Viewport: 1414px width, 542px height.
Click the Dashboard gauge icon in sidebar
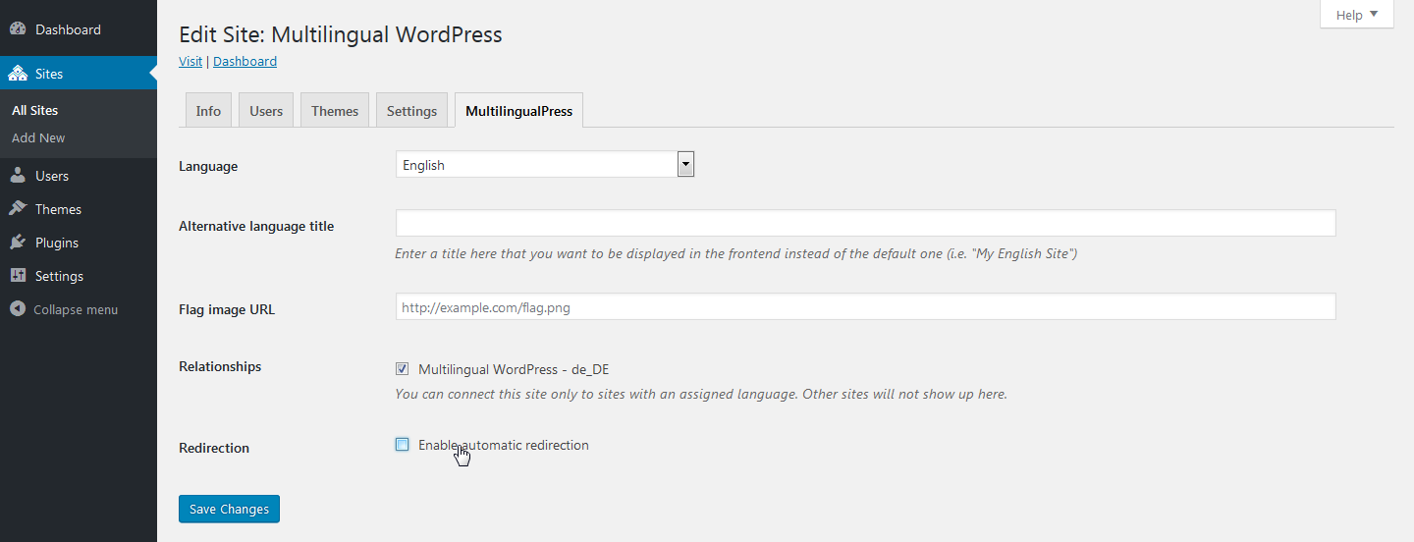click(18, 29)
